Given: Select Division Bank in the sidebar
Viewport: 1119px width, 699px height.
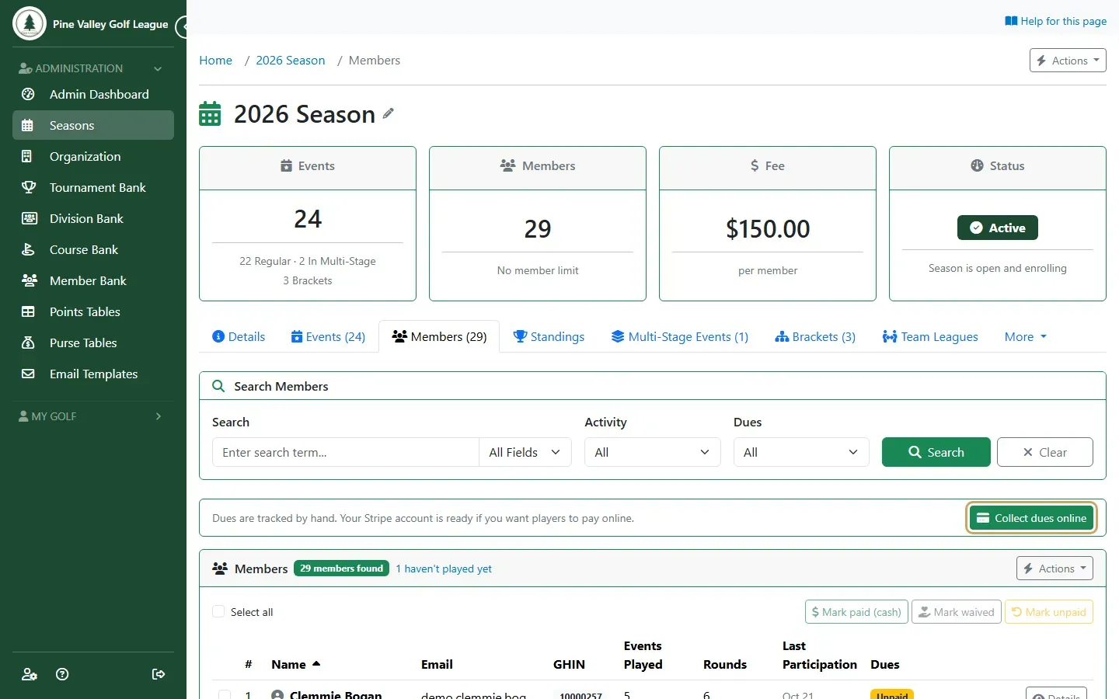Looking at the screenshot, I should [x=93, y=218].
